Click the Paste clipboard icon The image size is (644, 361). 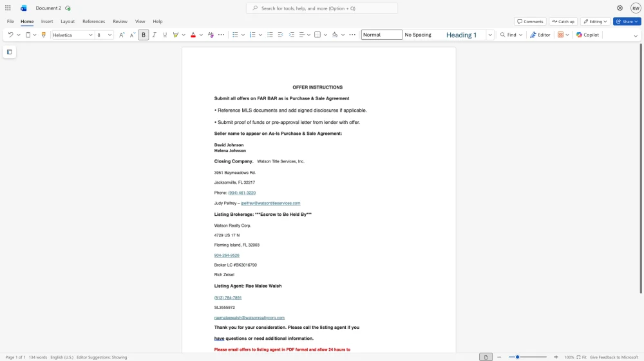(28, 35)
